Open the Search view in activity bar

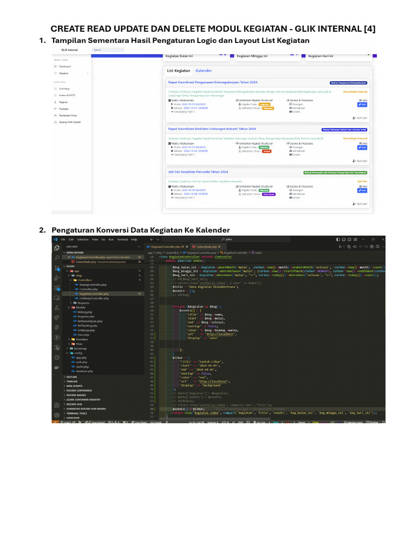pos(56,258)
